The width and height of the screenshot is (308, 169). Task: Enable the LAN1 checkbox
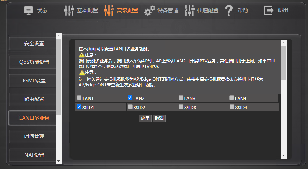pos(79,98)
